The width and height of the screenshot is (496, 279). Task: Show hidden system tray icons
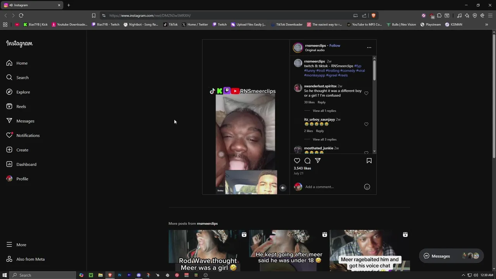(463, 275)
